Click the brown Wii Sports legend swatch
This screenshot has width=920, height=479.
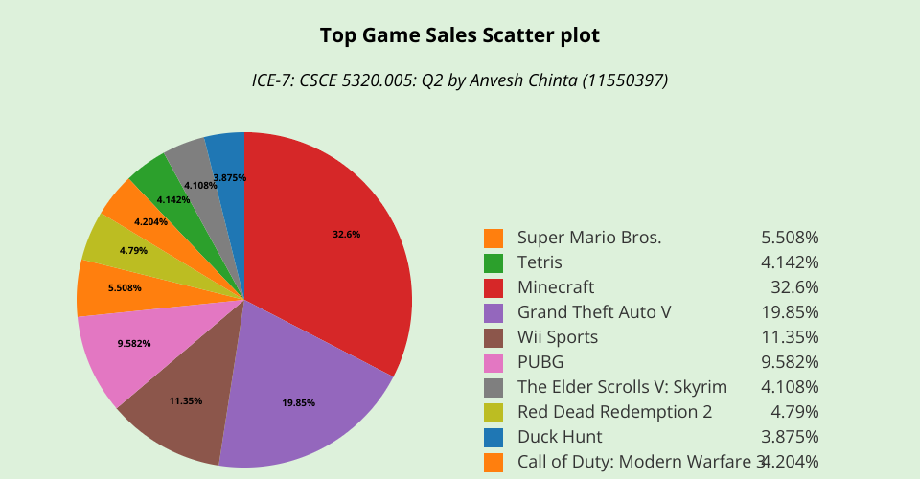494,337
